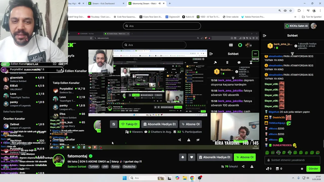Click the green Abone Ol button
The width and height of the screenshot is (324, 182).
245,157
